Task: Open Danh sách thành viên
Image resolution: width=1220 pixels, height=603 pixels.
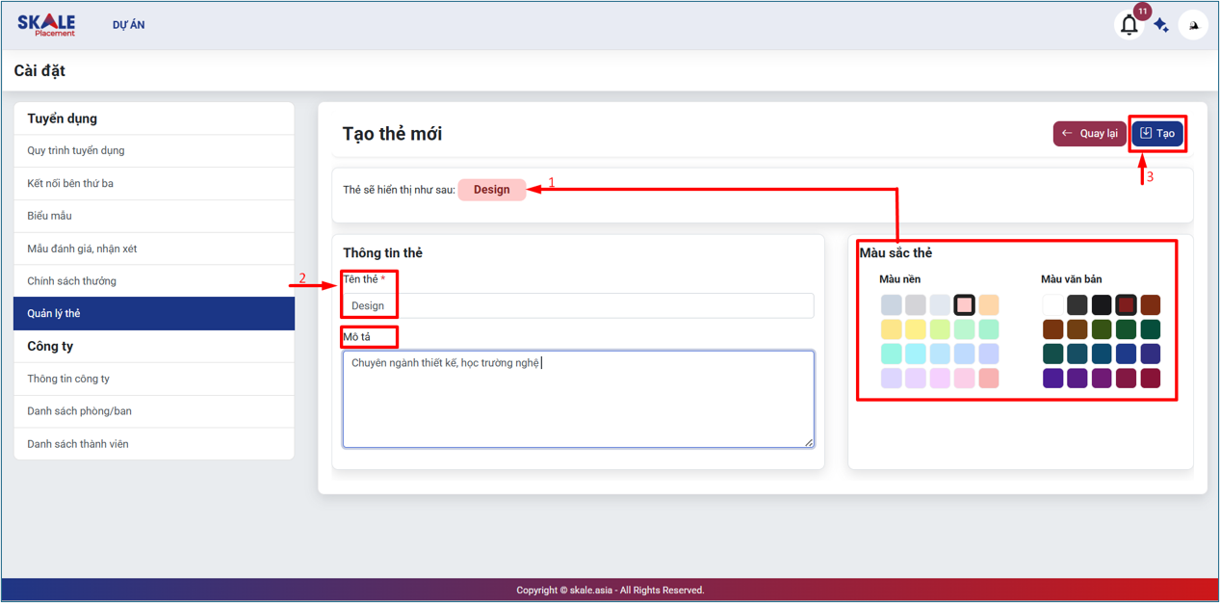Action: (x=78, y=444)
